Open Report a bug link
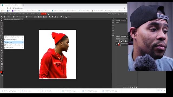Image resolution: width=173 pixels, height=97 pixels. tap(115, 14)
